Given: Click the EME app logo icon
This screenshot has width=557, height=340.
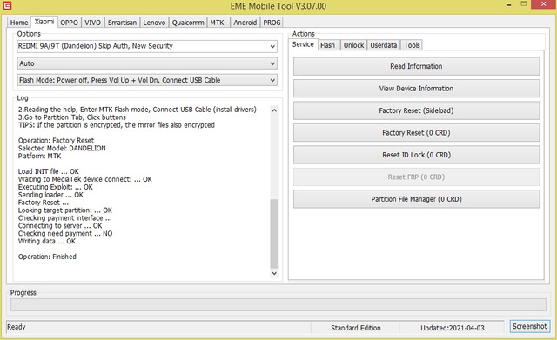Looking at the screenshot, I should [7, 6].
